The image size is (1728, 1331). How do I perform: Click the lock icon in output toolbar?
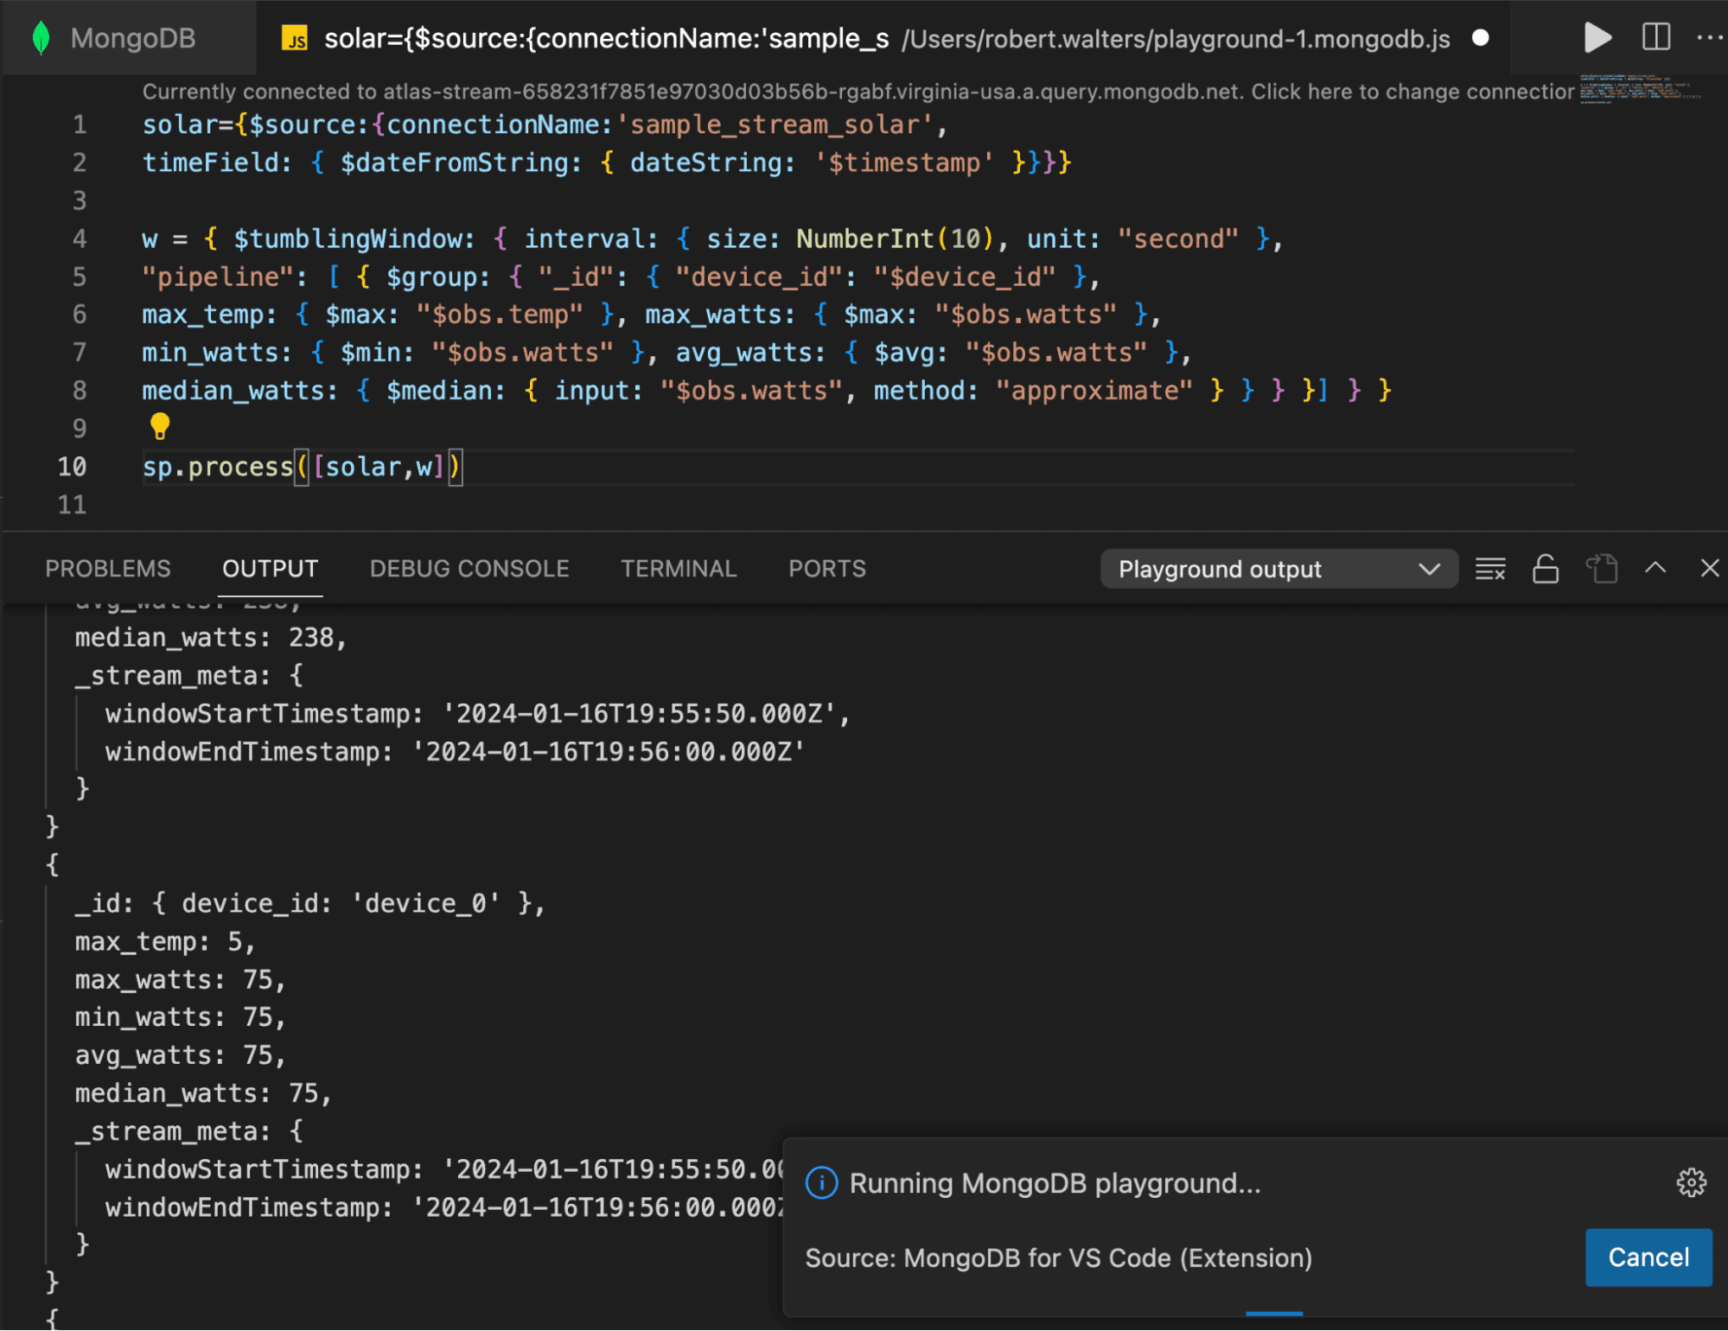tap(1547, 568)
